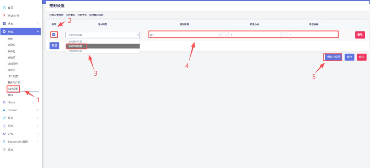Open 管理权 submenu item
Viewport: 370px width, 168px height.
tap(11, 45)
